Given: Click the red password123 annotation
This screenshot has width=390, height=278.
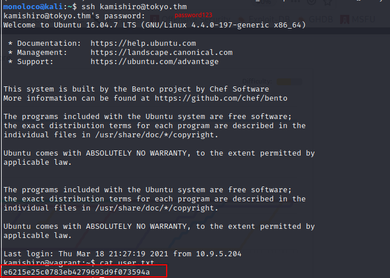Looking at the screenshot, I should pos(194,15).
